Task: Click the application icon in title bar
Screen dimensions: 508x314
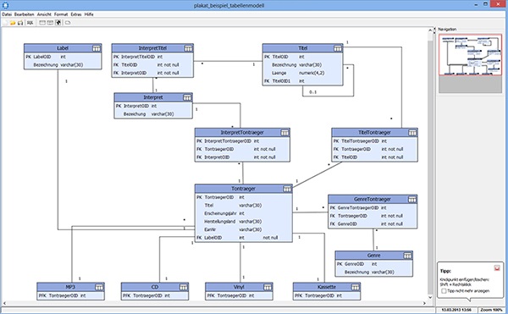Action: 5,5
